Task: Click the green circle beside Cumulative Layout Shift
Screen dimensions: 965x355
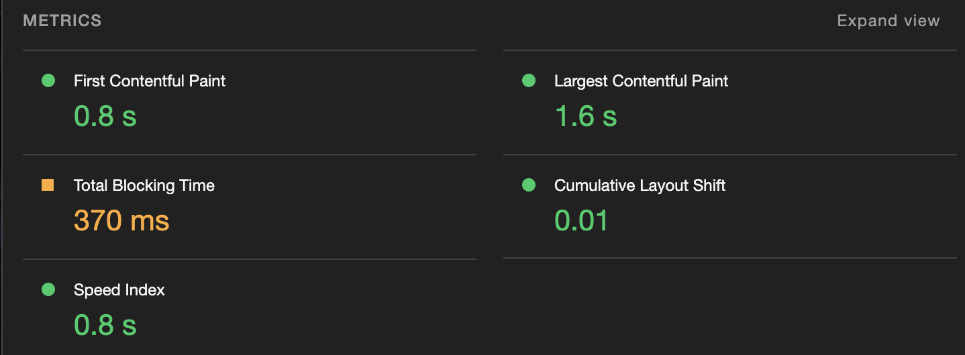Action: (528, 185)
